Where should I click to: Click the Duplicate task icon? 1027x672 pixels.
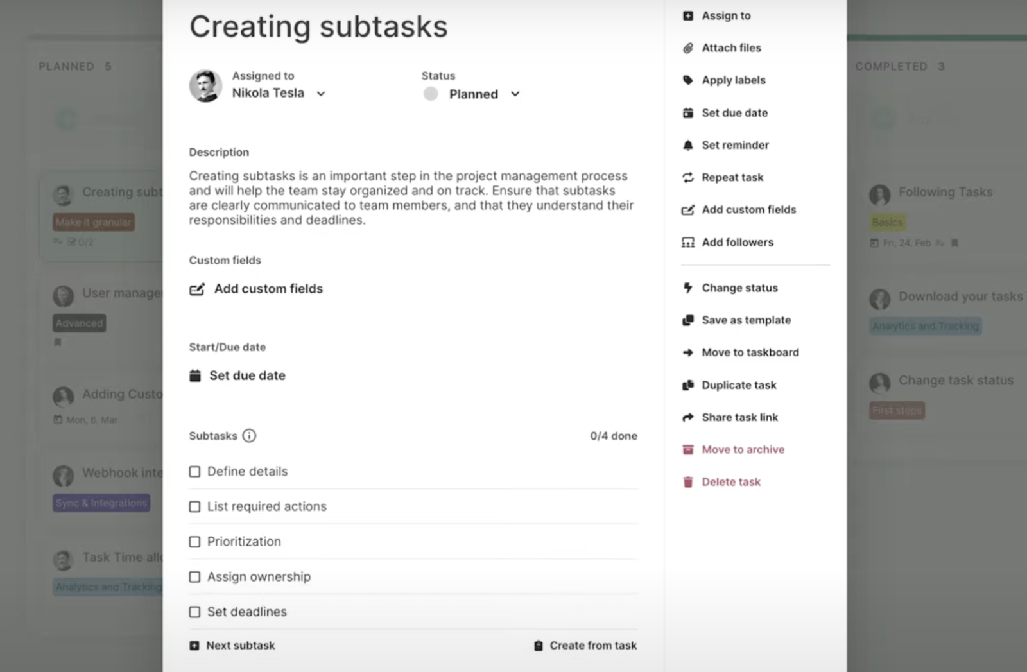coord(687,385)
